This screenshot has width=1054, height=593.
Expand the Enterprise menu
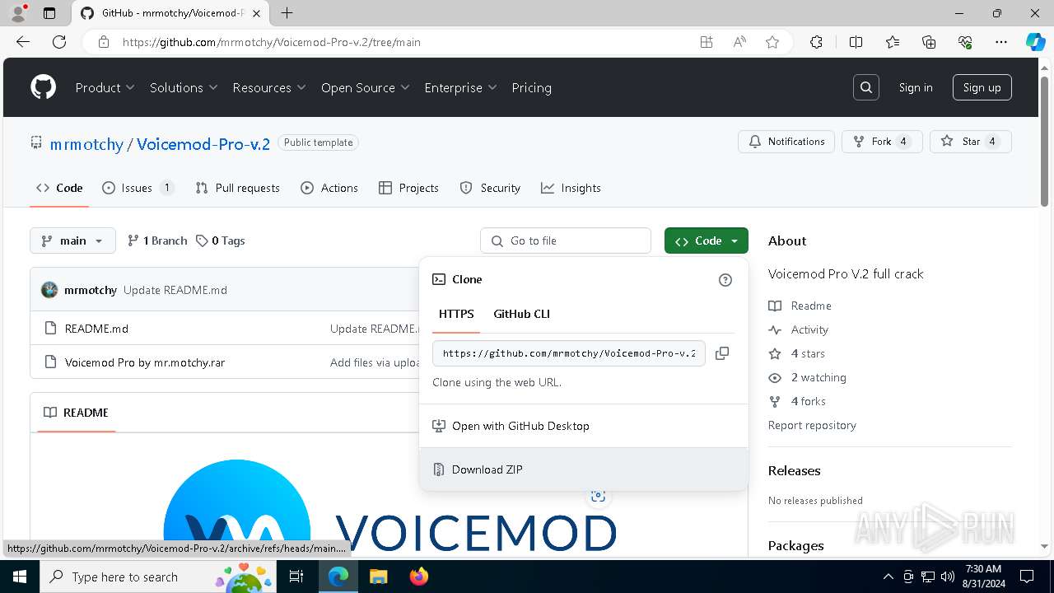tap(460, 87)
